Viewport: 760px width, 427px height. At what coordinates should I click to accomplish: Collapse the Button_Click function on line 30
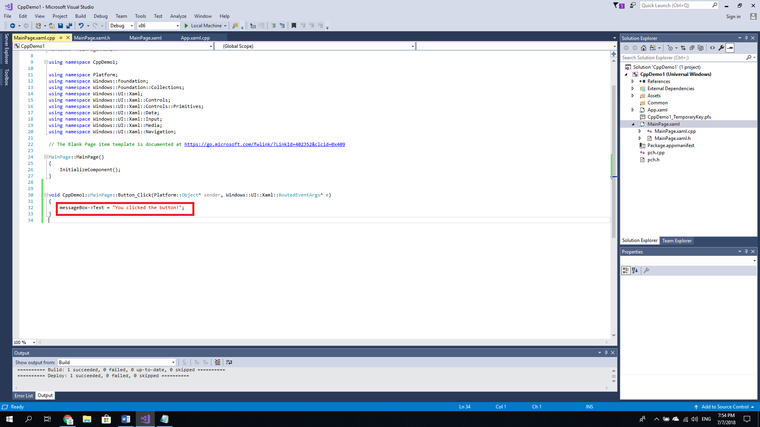pos(46,195)
